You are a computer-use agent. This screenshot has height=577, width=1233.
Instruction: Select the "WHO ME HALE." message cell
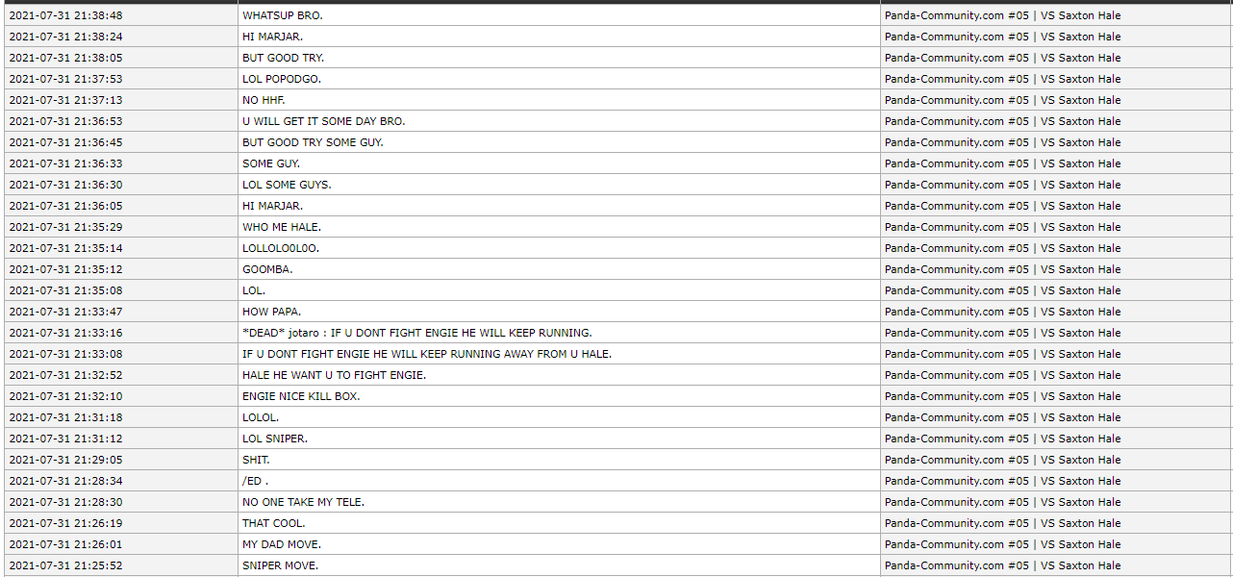[282, 227]
